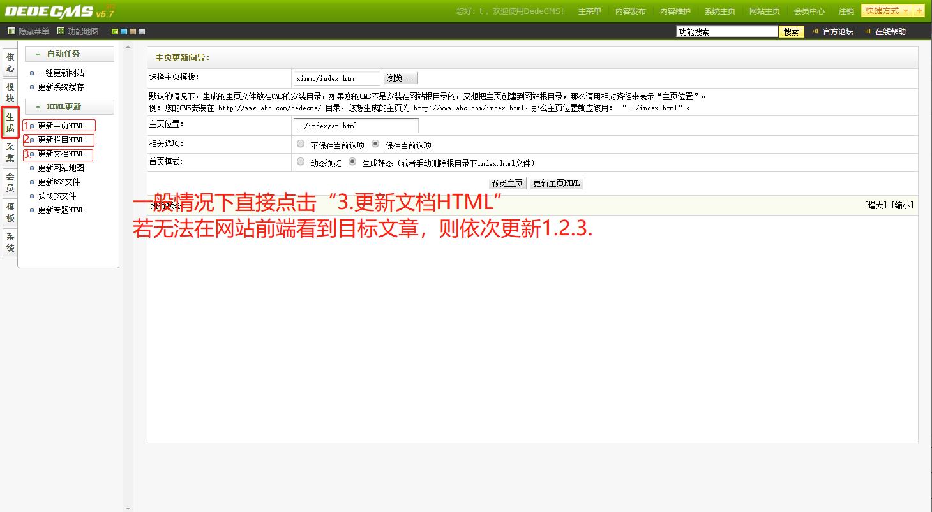Click 注销 to log out
Image resolution: width=932 pixels, height=512 pixels.
(x=846, y=11)
